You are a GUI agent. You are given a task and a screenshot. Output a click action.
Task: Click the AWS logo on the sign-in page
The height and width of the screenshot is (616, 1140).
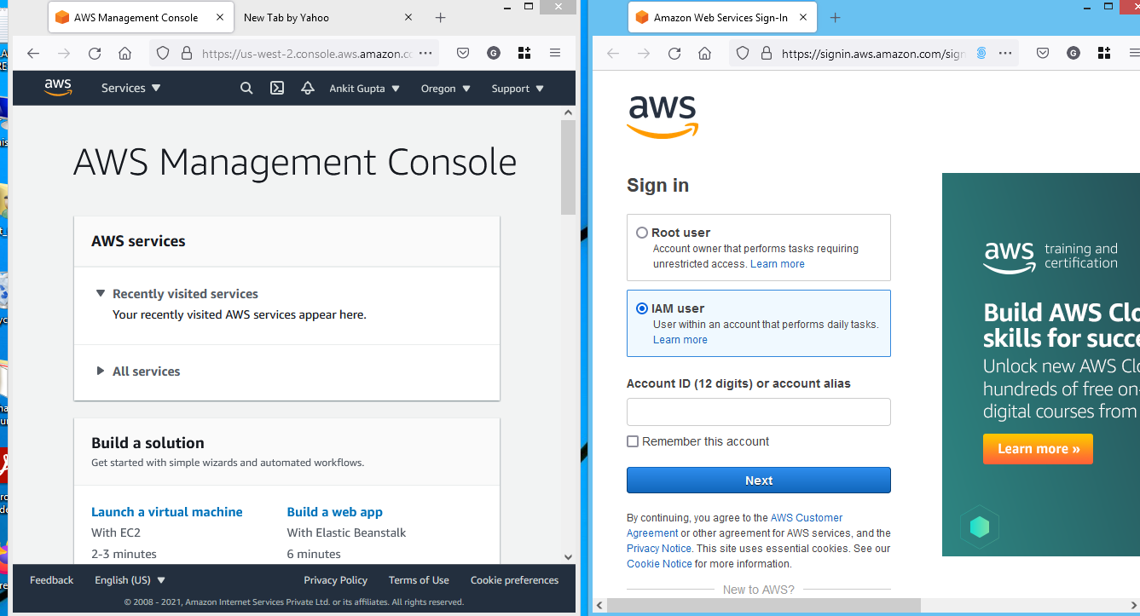(663, 117)
